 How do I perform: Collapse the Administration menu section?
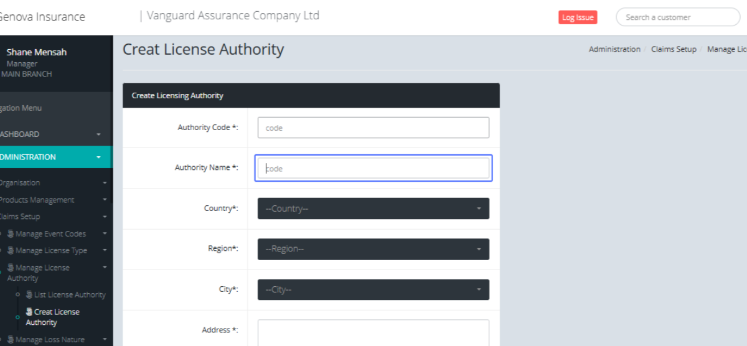point(98,157)
